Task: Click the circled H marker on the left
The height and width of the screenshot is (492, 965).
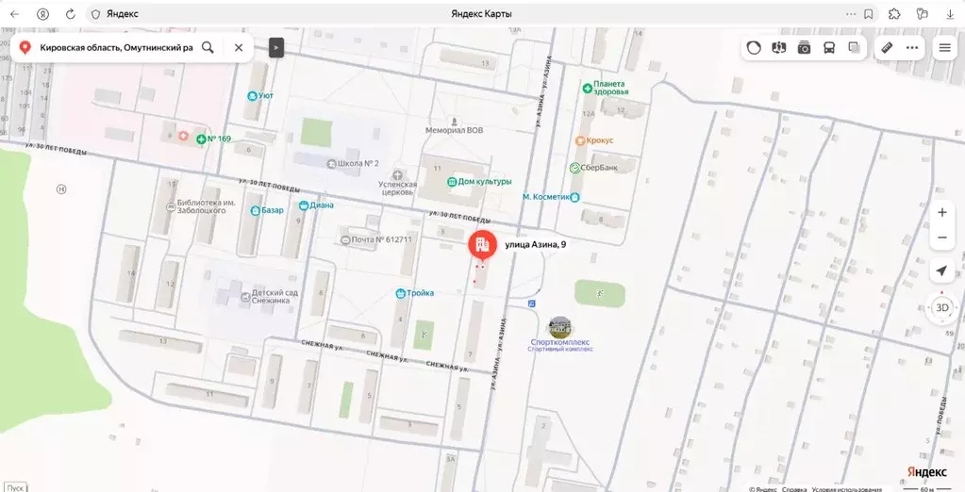Action: pos(61,189)
